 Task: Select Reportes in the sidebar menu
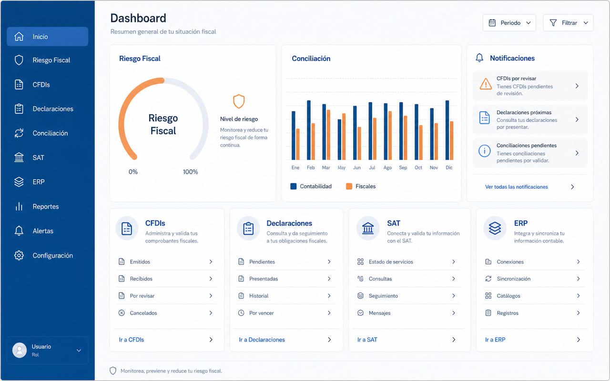click(x=47, y=207)
